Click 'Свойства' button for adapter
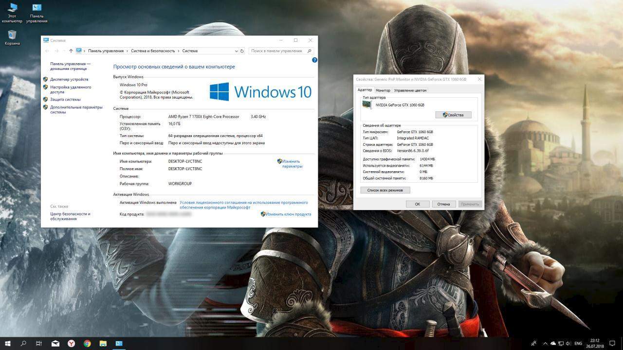This screenshot has width=623, height=350. point(453,115)
